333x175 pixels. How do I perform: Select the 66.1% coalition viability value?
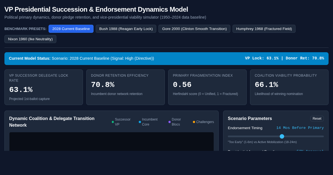tap(266, 85)
